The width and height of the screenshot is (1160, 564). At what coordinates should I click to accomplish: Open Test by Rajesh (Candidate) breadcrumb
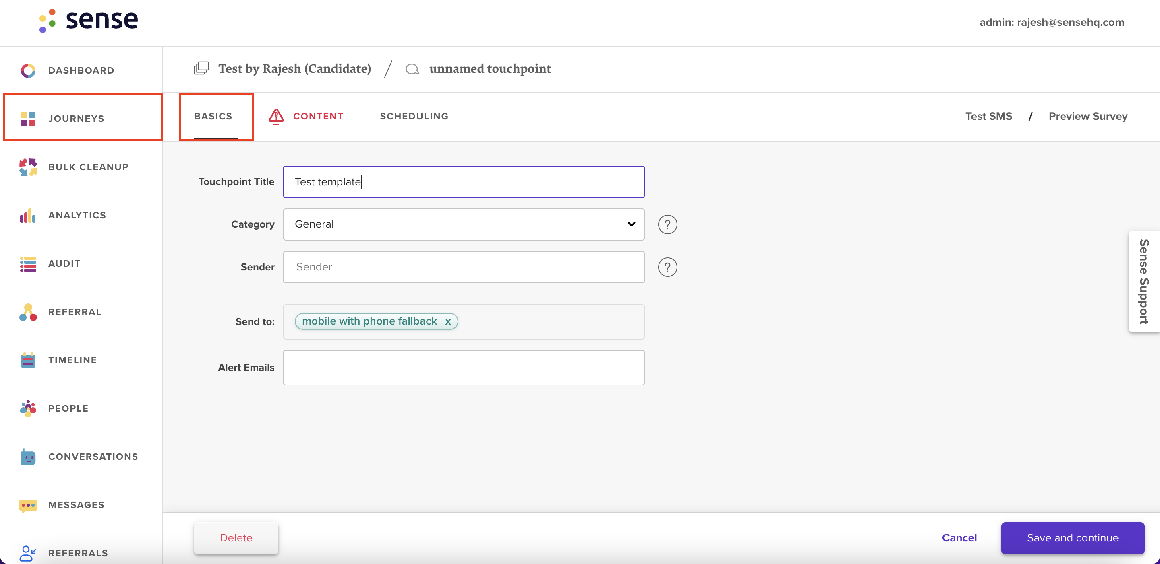point(294,69)
